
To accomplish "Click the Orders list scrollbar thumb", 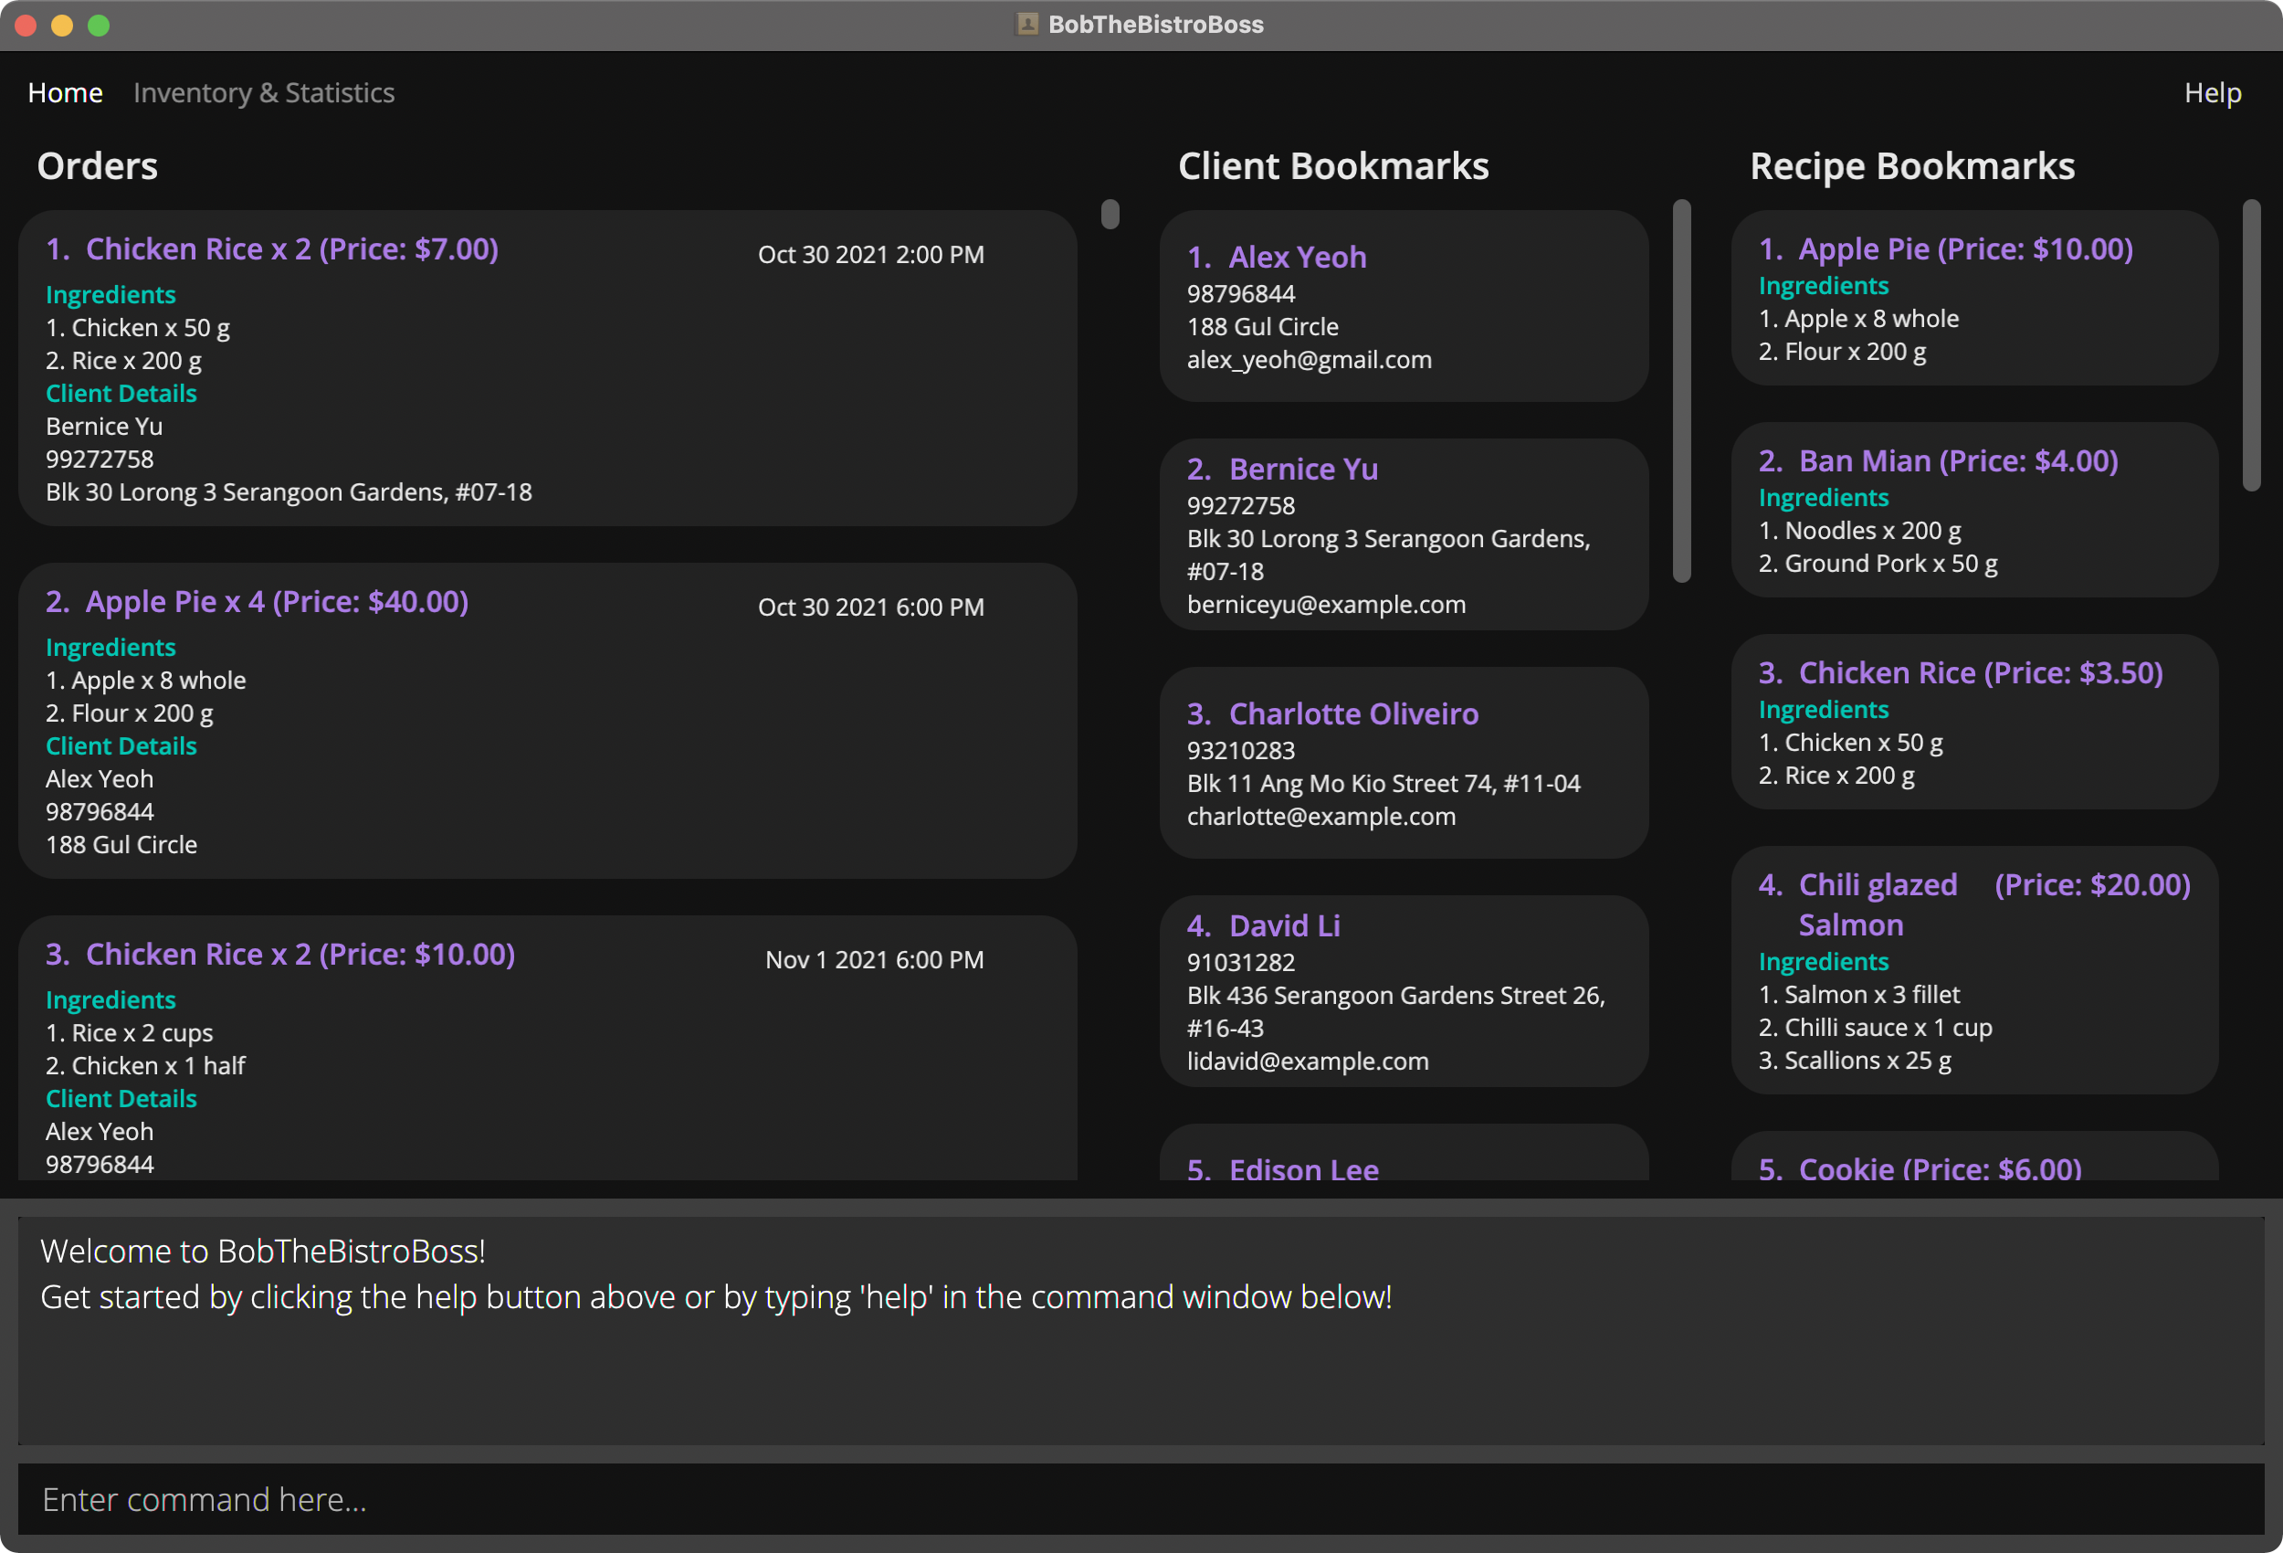I will tap(1110, 213).
